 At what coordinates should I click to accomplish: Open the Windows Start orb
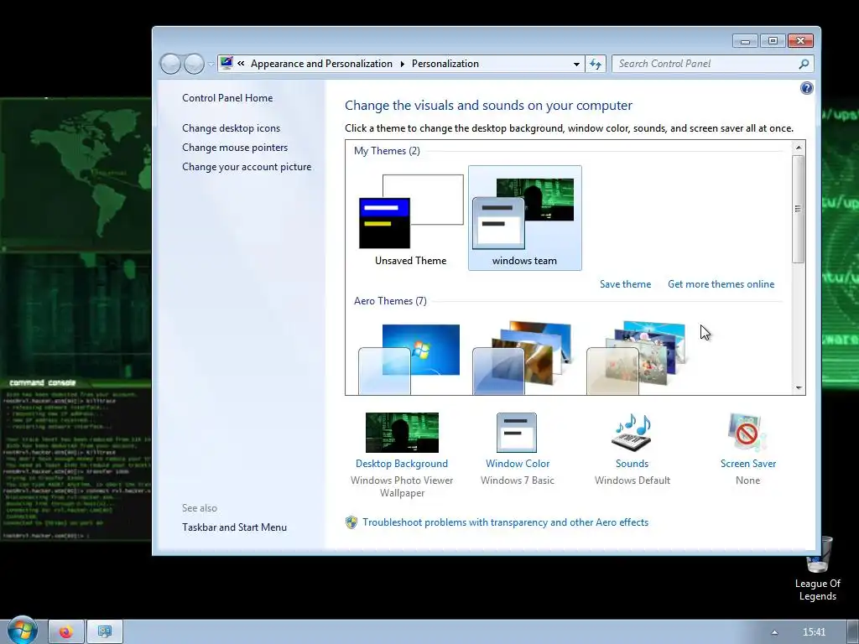coord(21,630)
